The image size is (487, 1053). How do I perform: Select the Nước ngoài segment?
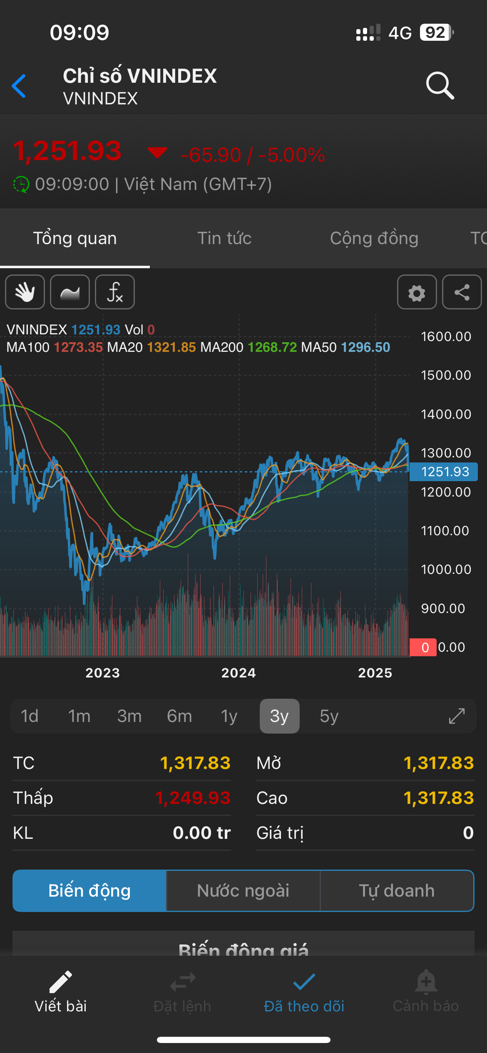(x=243, y=891)
